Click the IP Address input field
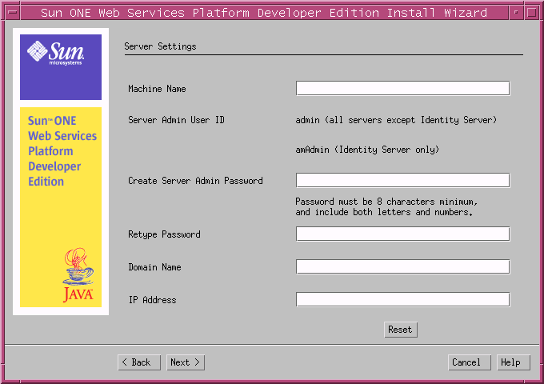 click(402, 300)
